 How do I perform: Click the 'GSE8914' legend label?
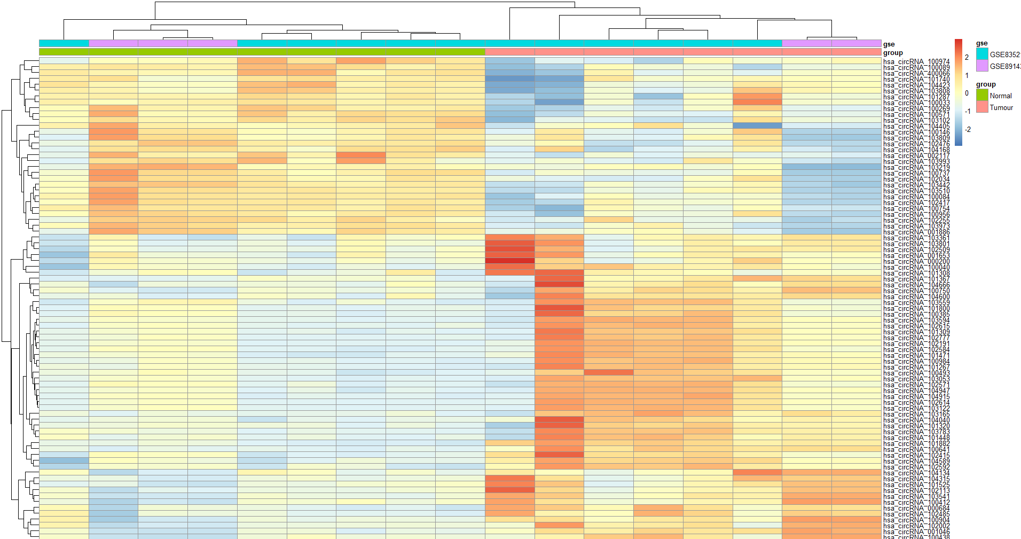1005,66
